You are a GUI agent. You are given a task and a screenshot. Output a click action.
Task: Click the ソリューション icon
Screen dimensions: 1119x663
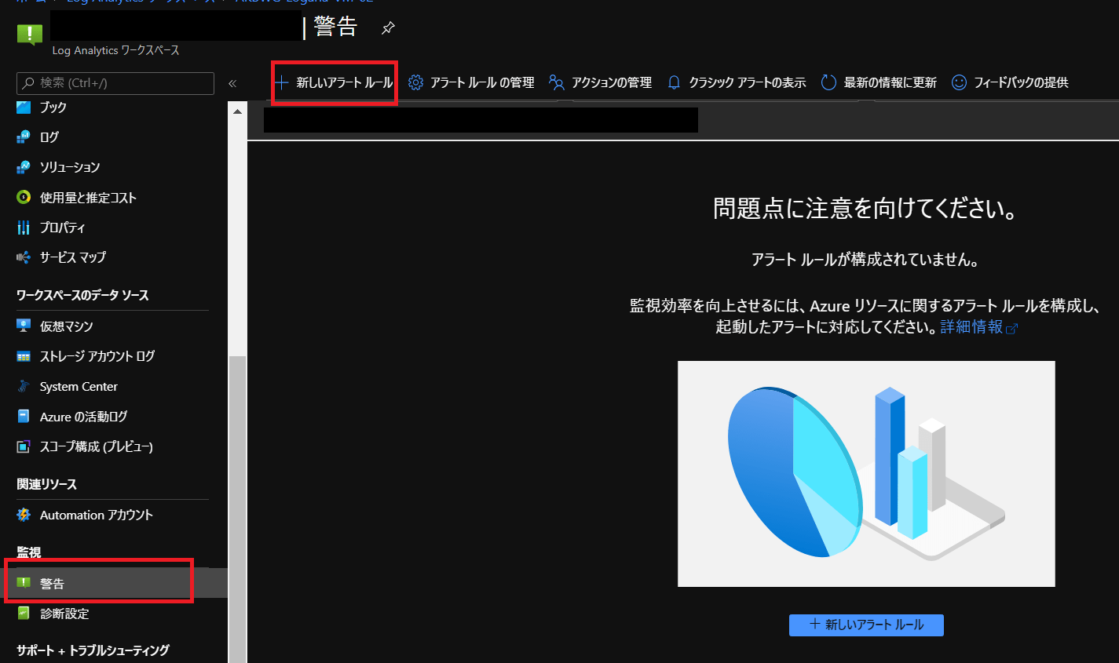[x=24, y=167]
